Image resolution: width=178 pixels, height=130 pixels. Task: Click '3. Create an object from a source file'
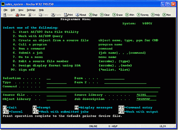[51, 40]
